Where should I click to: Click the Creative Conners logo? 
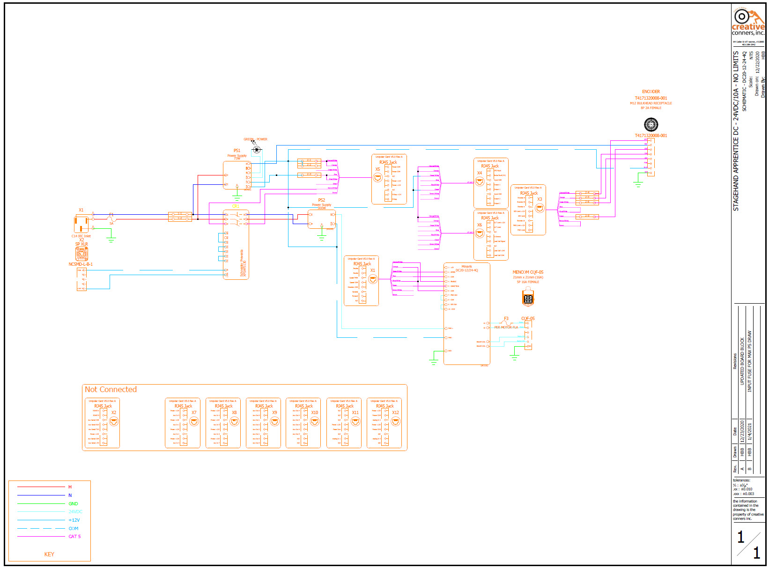(748, 22)
